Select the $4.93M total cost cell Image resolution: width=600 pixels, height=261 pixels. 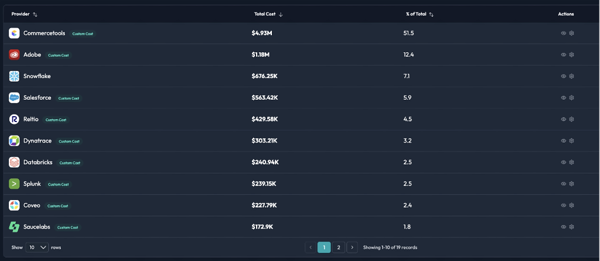coord(262,33)
